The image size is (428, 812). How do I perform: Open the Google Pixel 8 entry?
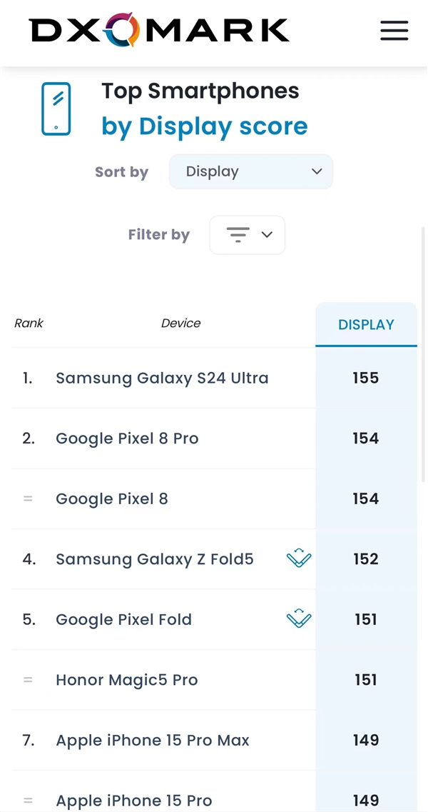click(112, 498)
